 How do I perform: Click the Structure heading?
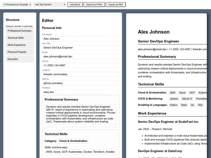pyautogui.click(x=13, y=20)
